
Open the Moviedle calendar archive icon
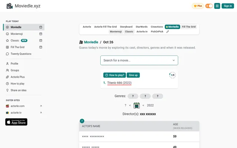coord(41,27)
